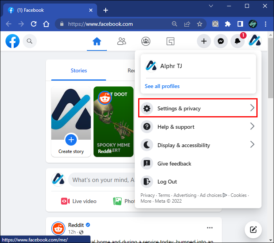The height and width of the screenshot is (243, 274).
Task: Open the Reddit Spooky Meme story
Action: click(x=114, y=122)
